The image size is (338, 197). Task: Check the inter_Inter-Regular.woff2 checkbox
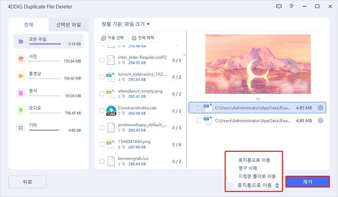[102, 60]
